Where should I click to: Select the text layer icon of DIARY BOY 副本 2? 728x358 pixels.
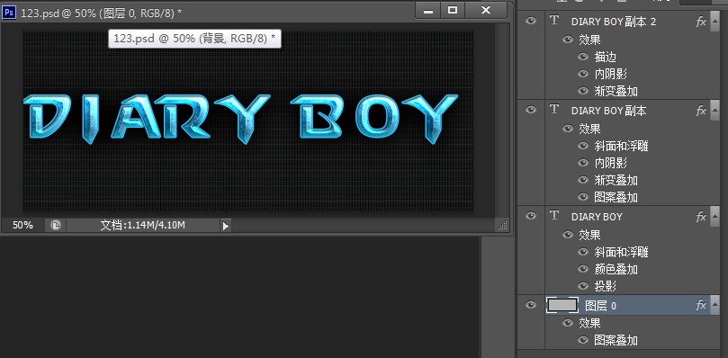pos(554,21)
